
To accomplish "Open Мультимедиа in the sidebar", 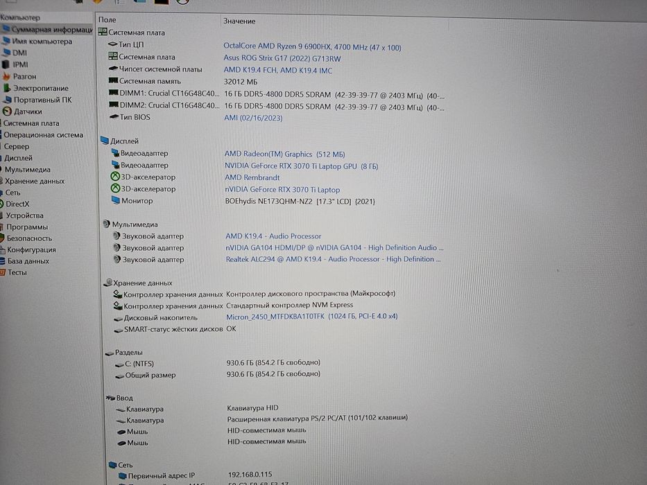I will tap(27, 169).
